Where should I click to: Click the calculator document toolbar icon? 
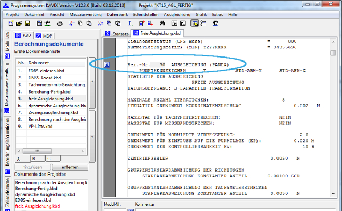pos(39,23)
